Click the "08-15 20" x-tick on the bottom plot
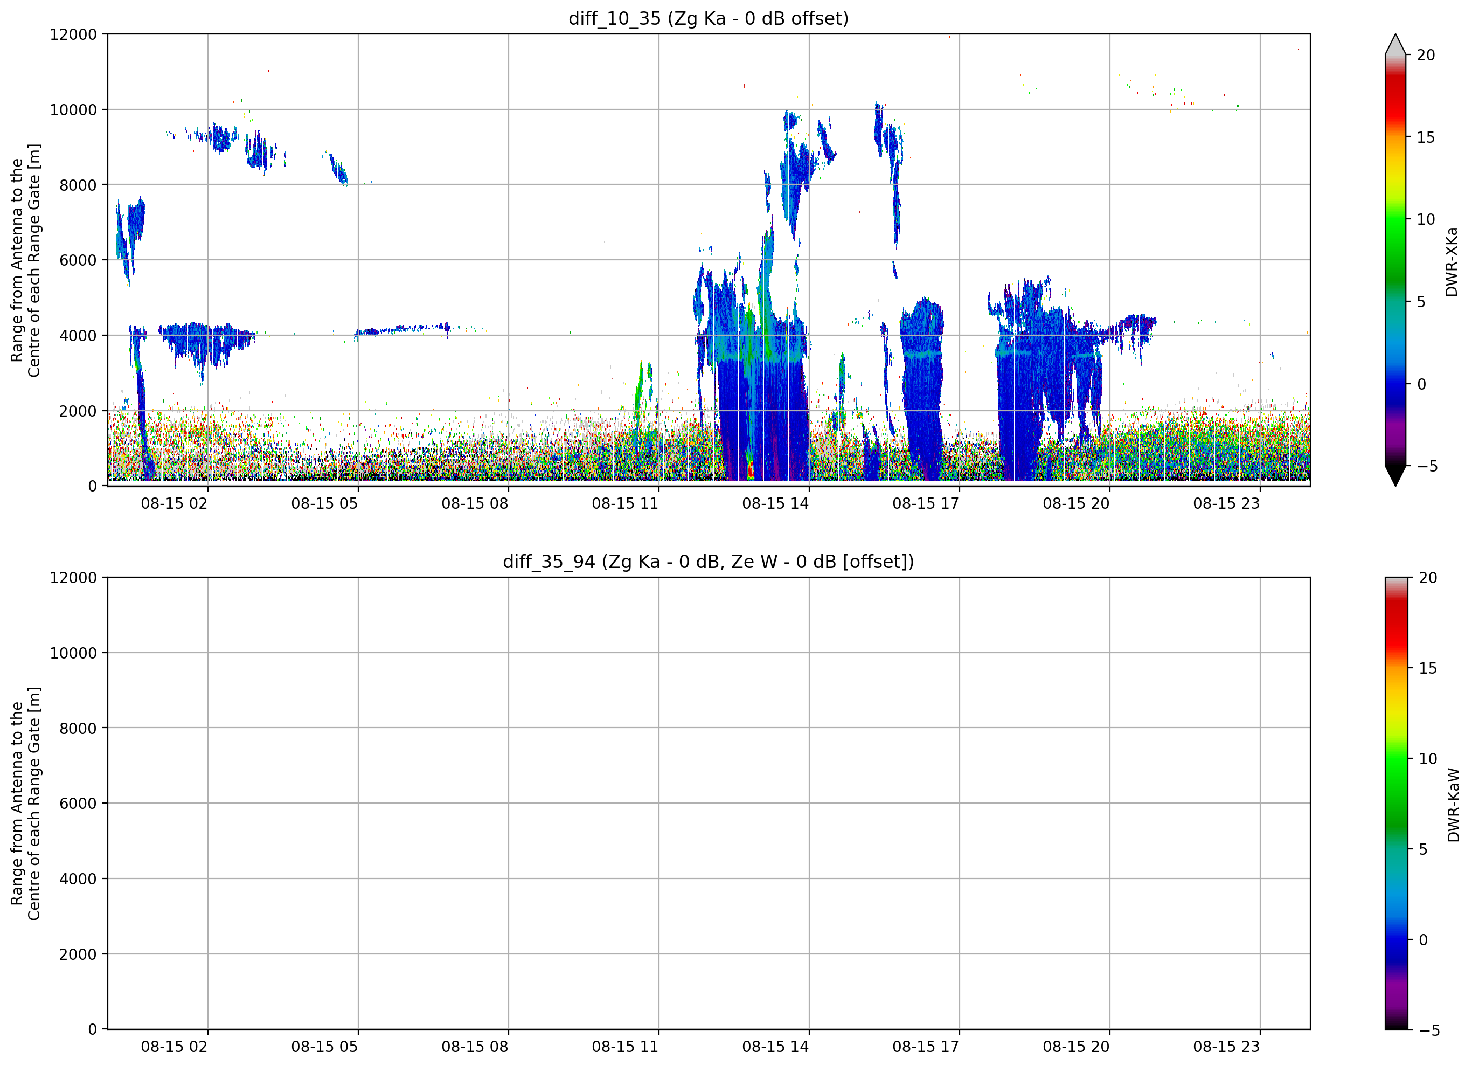This screenshot has height=1066, width=1472. coord(1076,1047)
